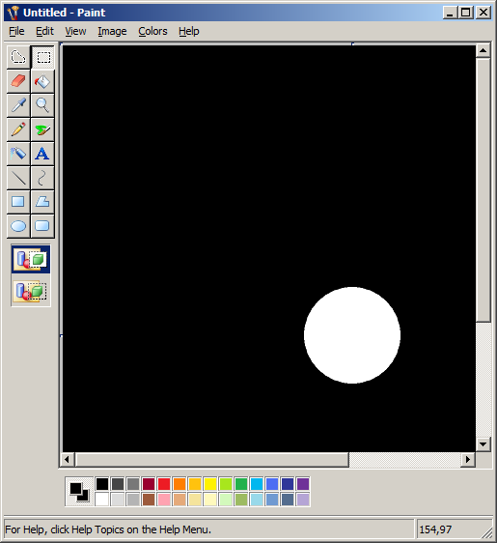Open the Image menu
497x543 pixels.
point(112,32)
